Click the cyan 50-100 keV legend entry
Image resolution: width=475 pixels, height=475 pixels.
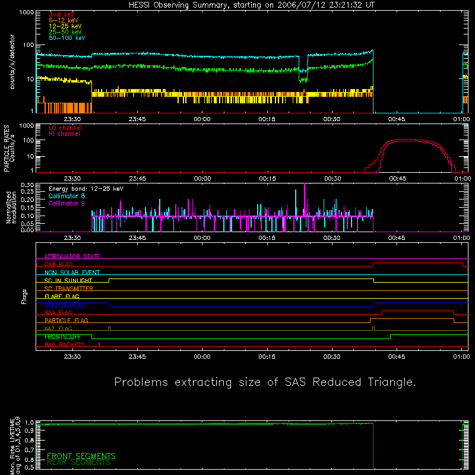coord(67,38)
